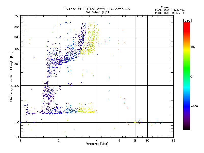Click the 'Frequency [MHz]' axis label
The width and height of the screenshot is (204, 153).
coord(97,144)
